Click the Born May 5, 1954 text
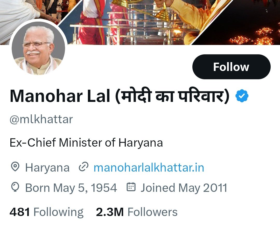Screen dimensions: 280x229 (x=71, y=188)
